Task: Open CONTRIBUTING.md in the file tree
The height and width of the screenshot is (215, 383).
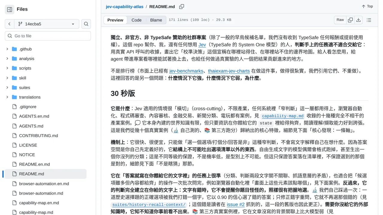Action: (x=39, y=136)
